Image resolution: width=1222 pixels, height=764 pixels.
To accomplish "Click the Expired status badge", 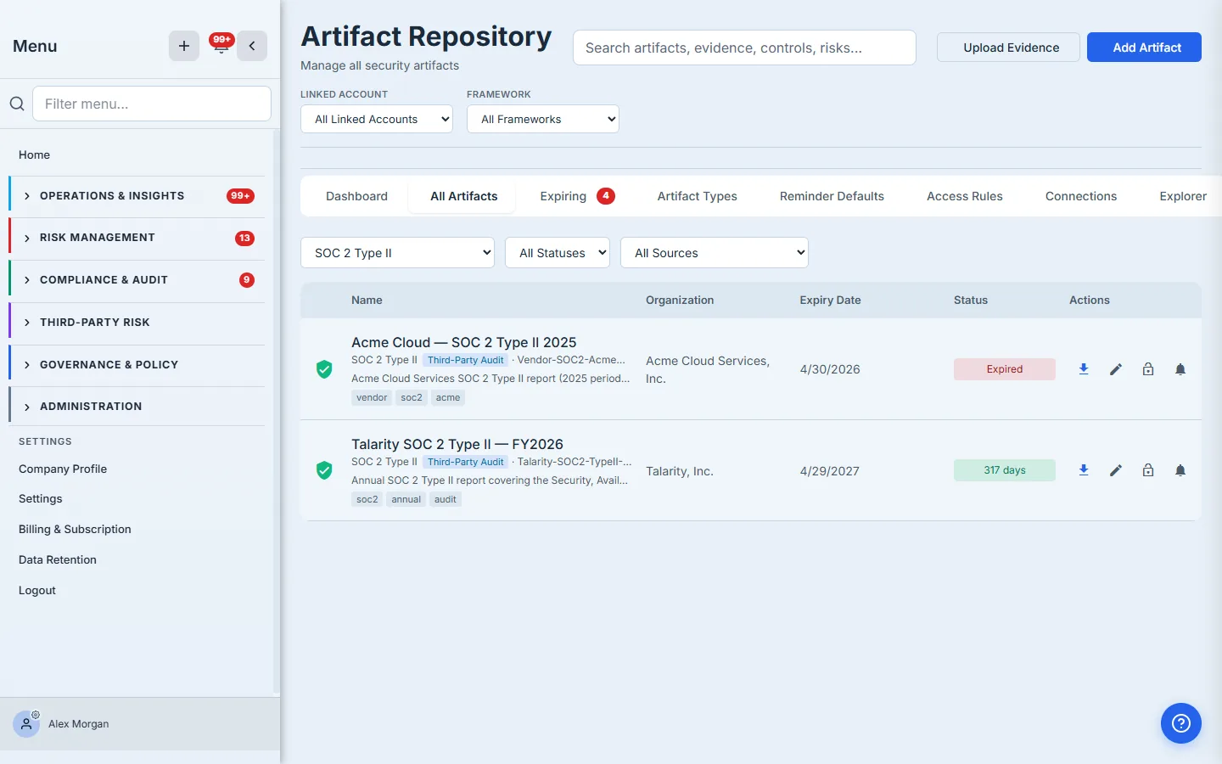I will pos(1005,369).
